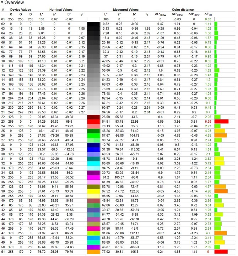Viewport: 238px width, 256px height.
Task: Click the mid-gray swatch in row 12
Action: (x=93, y=70)
